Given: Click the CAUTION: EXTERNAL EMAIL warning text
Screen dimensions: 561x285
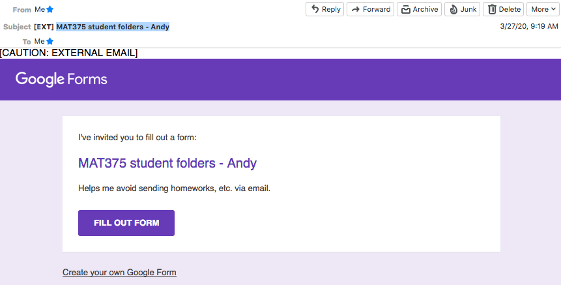Looking at the screenshot, I should pyautogui.click(x=68, y=53).
